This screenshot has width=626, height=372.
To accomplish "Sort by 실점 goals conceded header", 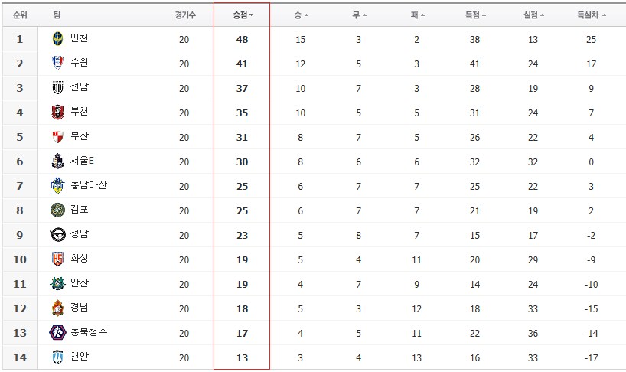I will pos(533,15).
